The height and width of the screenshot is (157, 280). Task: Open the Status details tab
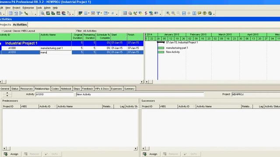(x=14, y=89)
